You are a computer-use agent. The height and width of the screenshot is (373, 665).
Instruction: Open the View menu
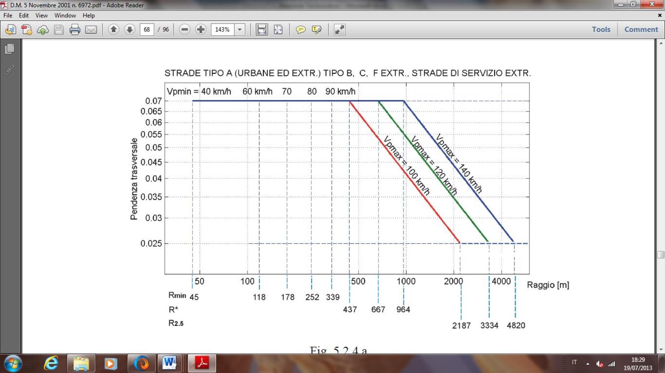pyautogui.click(x=41, y=16)
